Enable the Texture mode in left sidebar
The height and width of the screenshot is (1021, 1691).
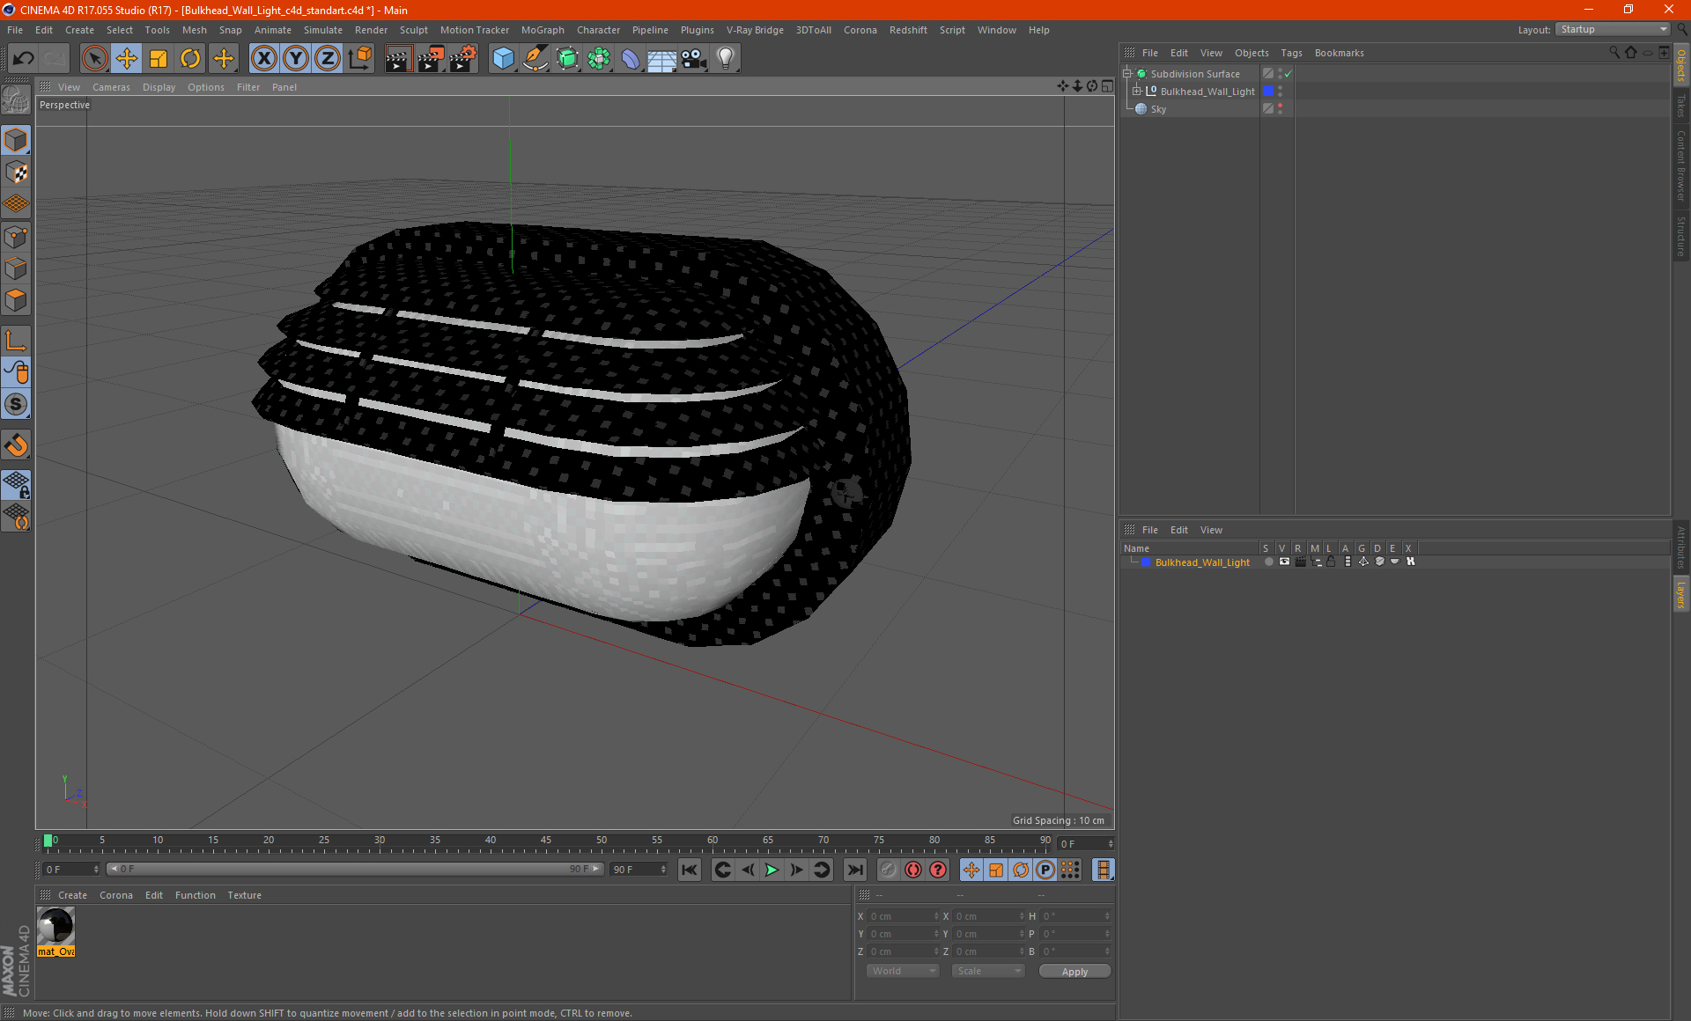click(x=16, y=173)
